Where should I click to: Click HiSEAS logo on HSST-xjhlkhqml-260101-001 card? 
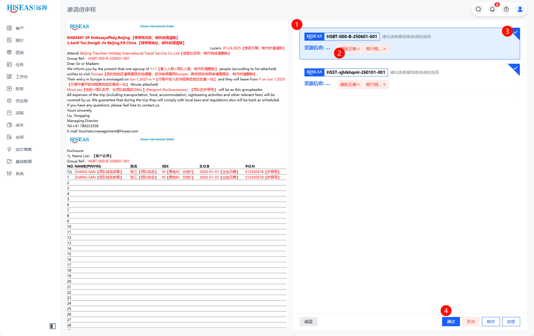tap(314, 72)
